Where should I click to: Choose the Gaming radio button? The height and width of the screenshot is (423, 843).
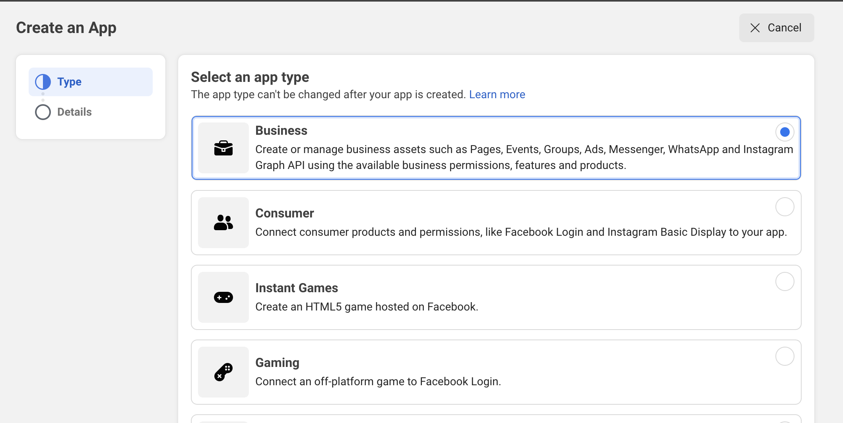tap(785, 356)
